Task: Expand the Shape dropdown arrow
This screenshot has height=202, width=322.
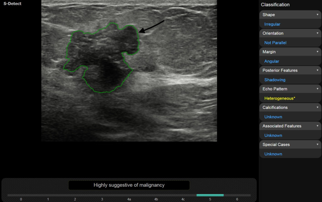Action: 317,14
